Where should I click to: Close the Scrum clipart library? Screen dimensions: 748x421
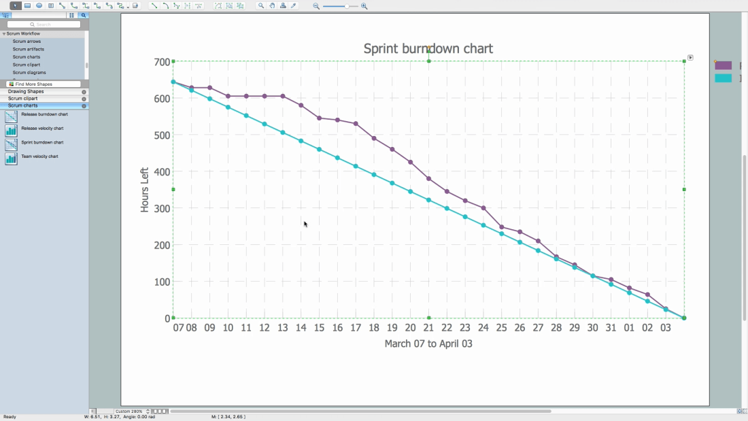[84, 99]
